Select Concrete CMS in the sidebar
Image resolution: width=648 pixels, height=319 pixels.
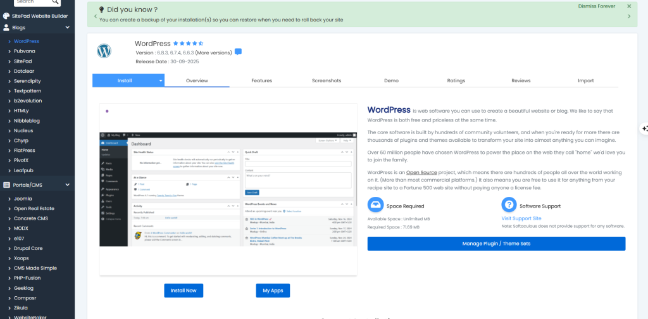(x=30, y=218)
